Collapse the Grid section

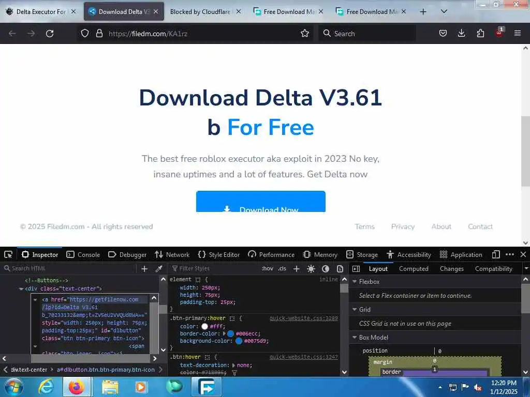[355, 309]
